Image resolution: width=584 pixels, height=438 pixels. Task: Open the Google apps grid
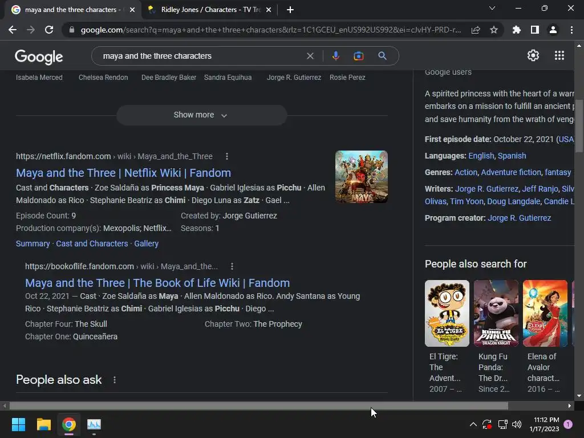559,55
